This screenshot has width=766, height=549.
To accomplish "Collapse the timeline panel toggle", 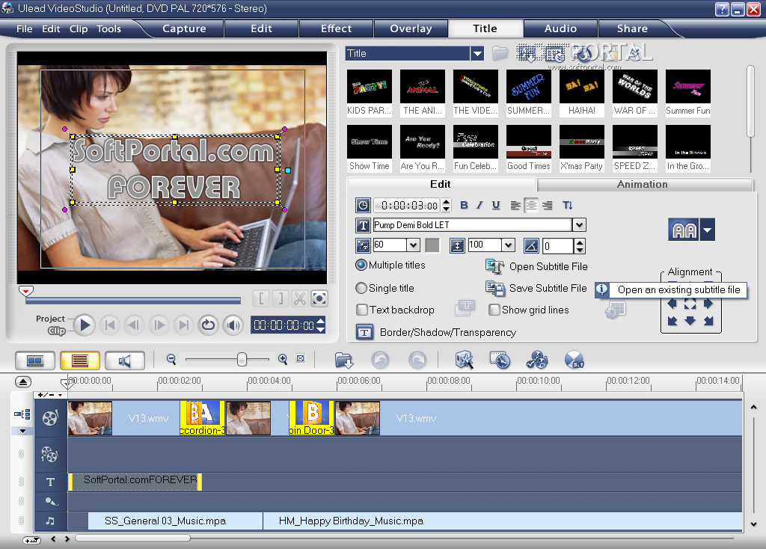I will pyautogui.click(x=23, y=381).
